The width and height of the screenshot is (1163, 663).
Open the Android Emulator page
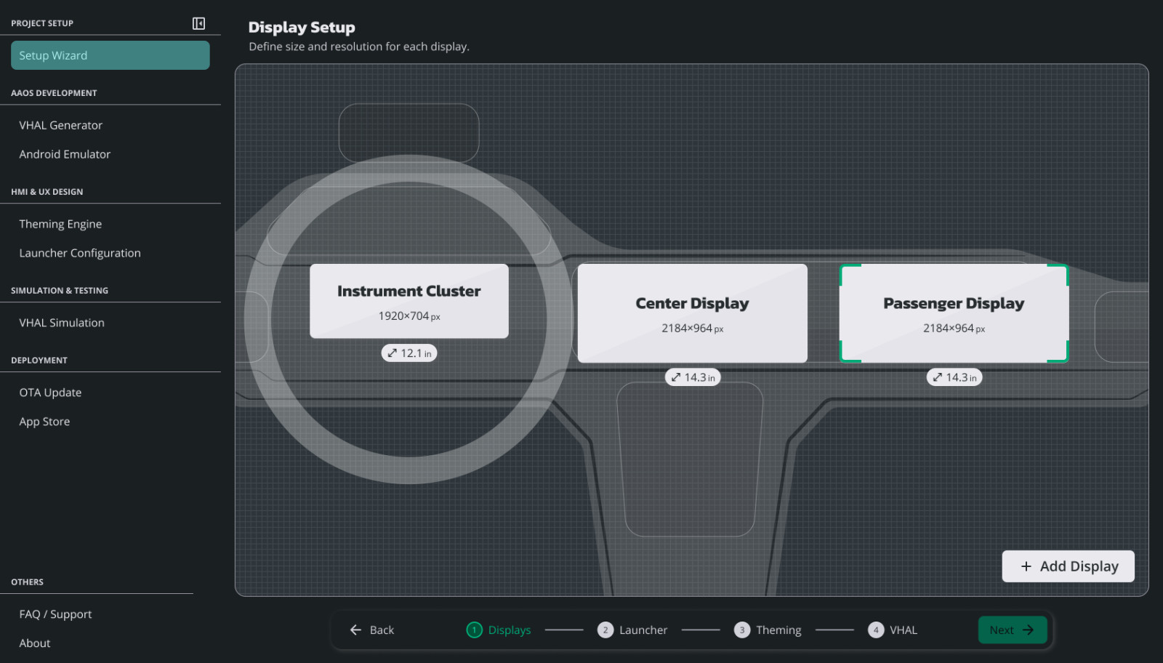65,154
